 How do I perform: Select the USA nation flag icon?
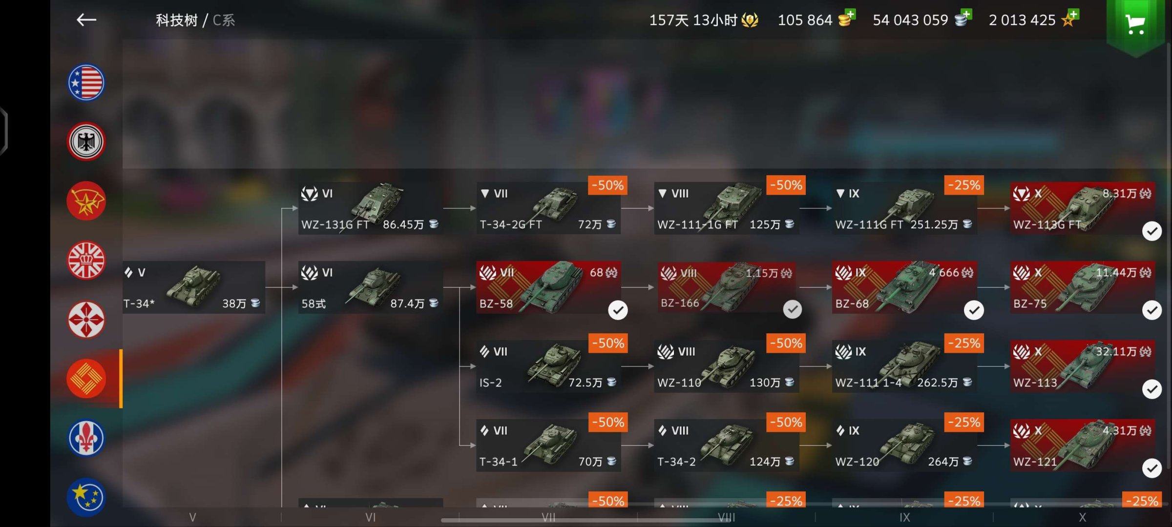[86, 82]
